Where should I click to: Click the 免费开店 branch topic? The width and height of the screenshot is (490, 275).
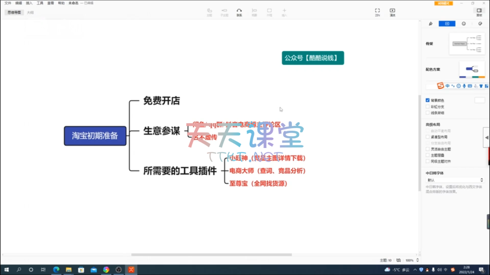[161, 101]
